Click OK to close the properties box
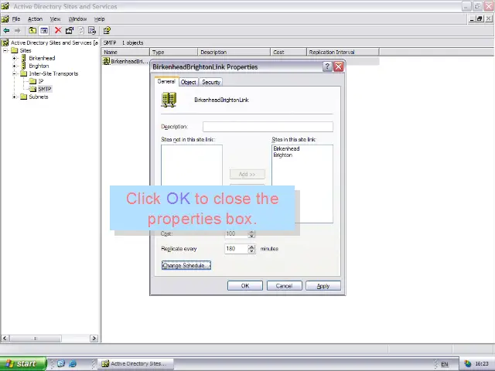 click(x=245, y=286)
